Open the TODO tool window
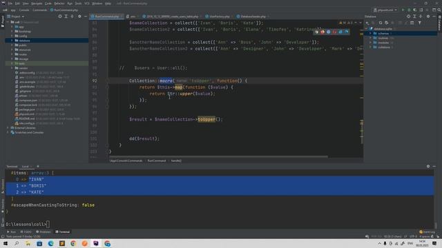Viewport: 442px width, 248px height. pos(26,232)
